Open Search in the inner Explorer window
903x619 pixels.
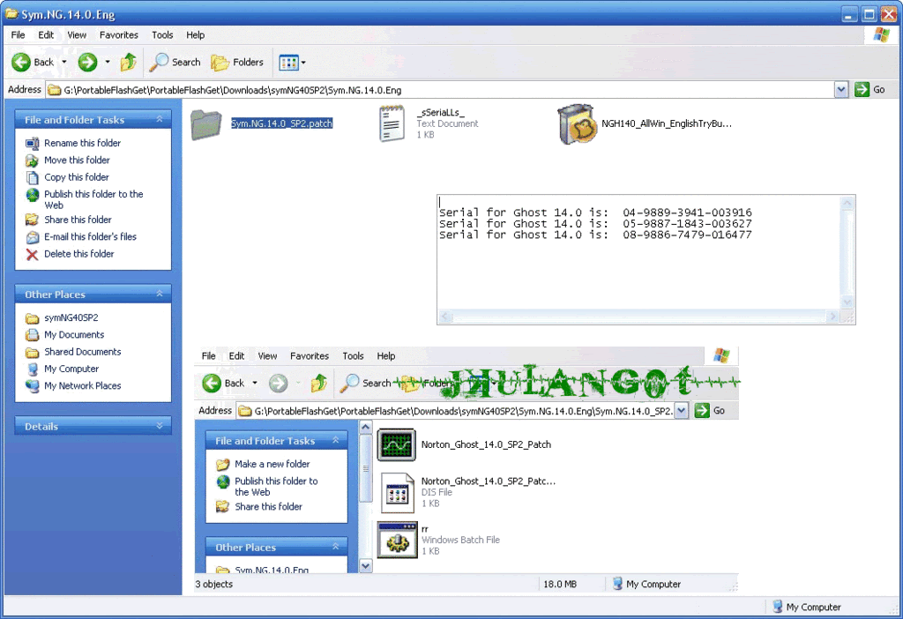(x=366, y=383)
